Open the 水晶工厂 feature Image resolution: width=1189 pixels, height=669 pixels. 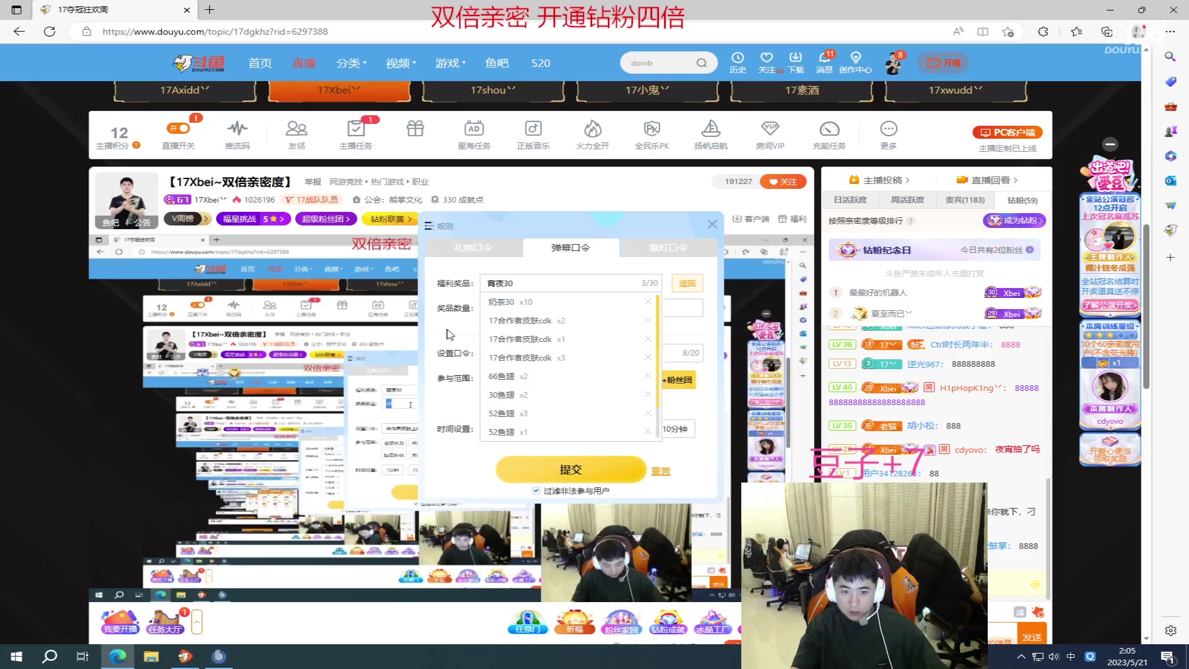(x=713, y=621)
